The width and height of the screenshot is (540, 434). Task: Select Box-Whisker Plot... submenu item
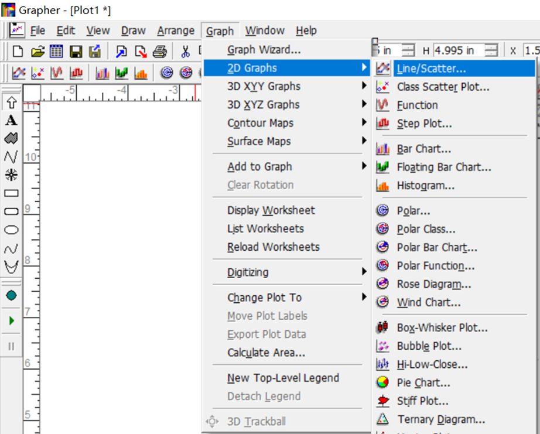pyautogui.click(x=454, y=327)
